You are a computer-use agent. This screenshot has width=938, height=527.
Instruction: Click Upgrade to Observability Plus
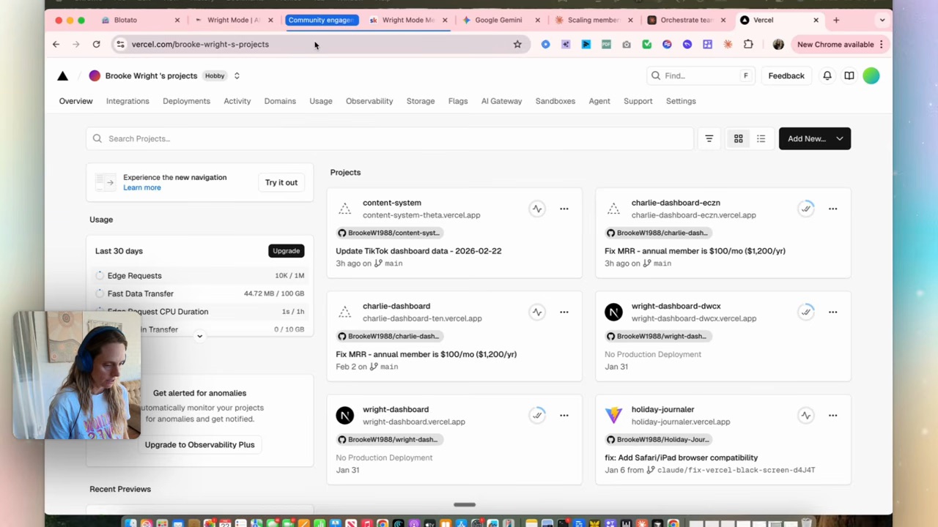[199, 444]
